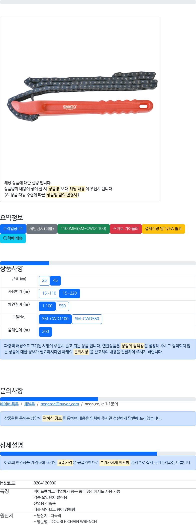This screenshot has height=525, width=196.
Task: Open the 채널톡 inquiry link
Action: click(30, 404)
